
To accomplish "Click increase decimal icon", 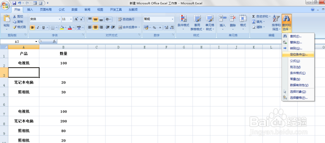I will tap(166, 28).
